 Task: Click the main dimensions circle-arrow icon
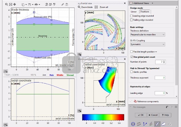133,124
